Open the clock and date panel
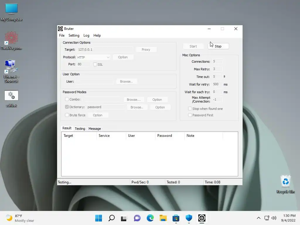This screenshot has width=300, height=225. coord(288,218)
